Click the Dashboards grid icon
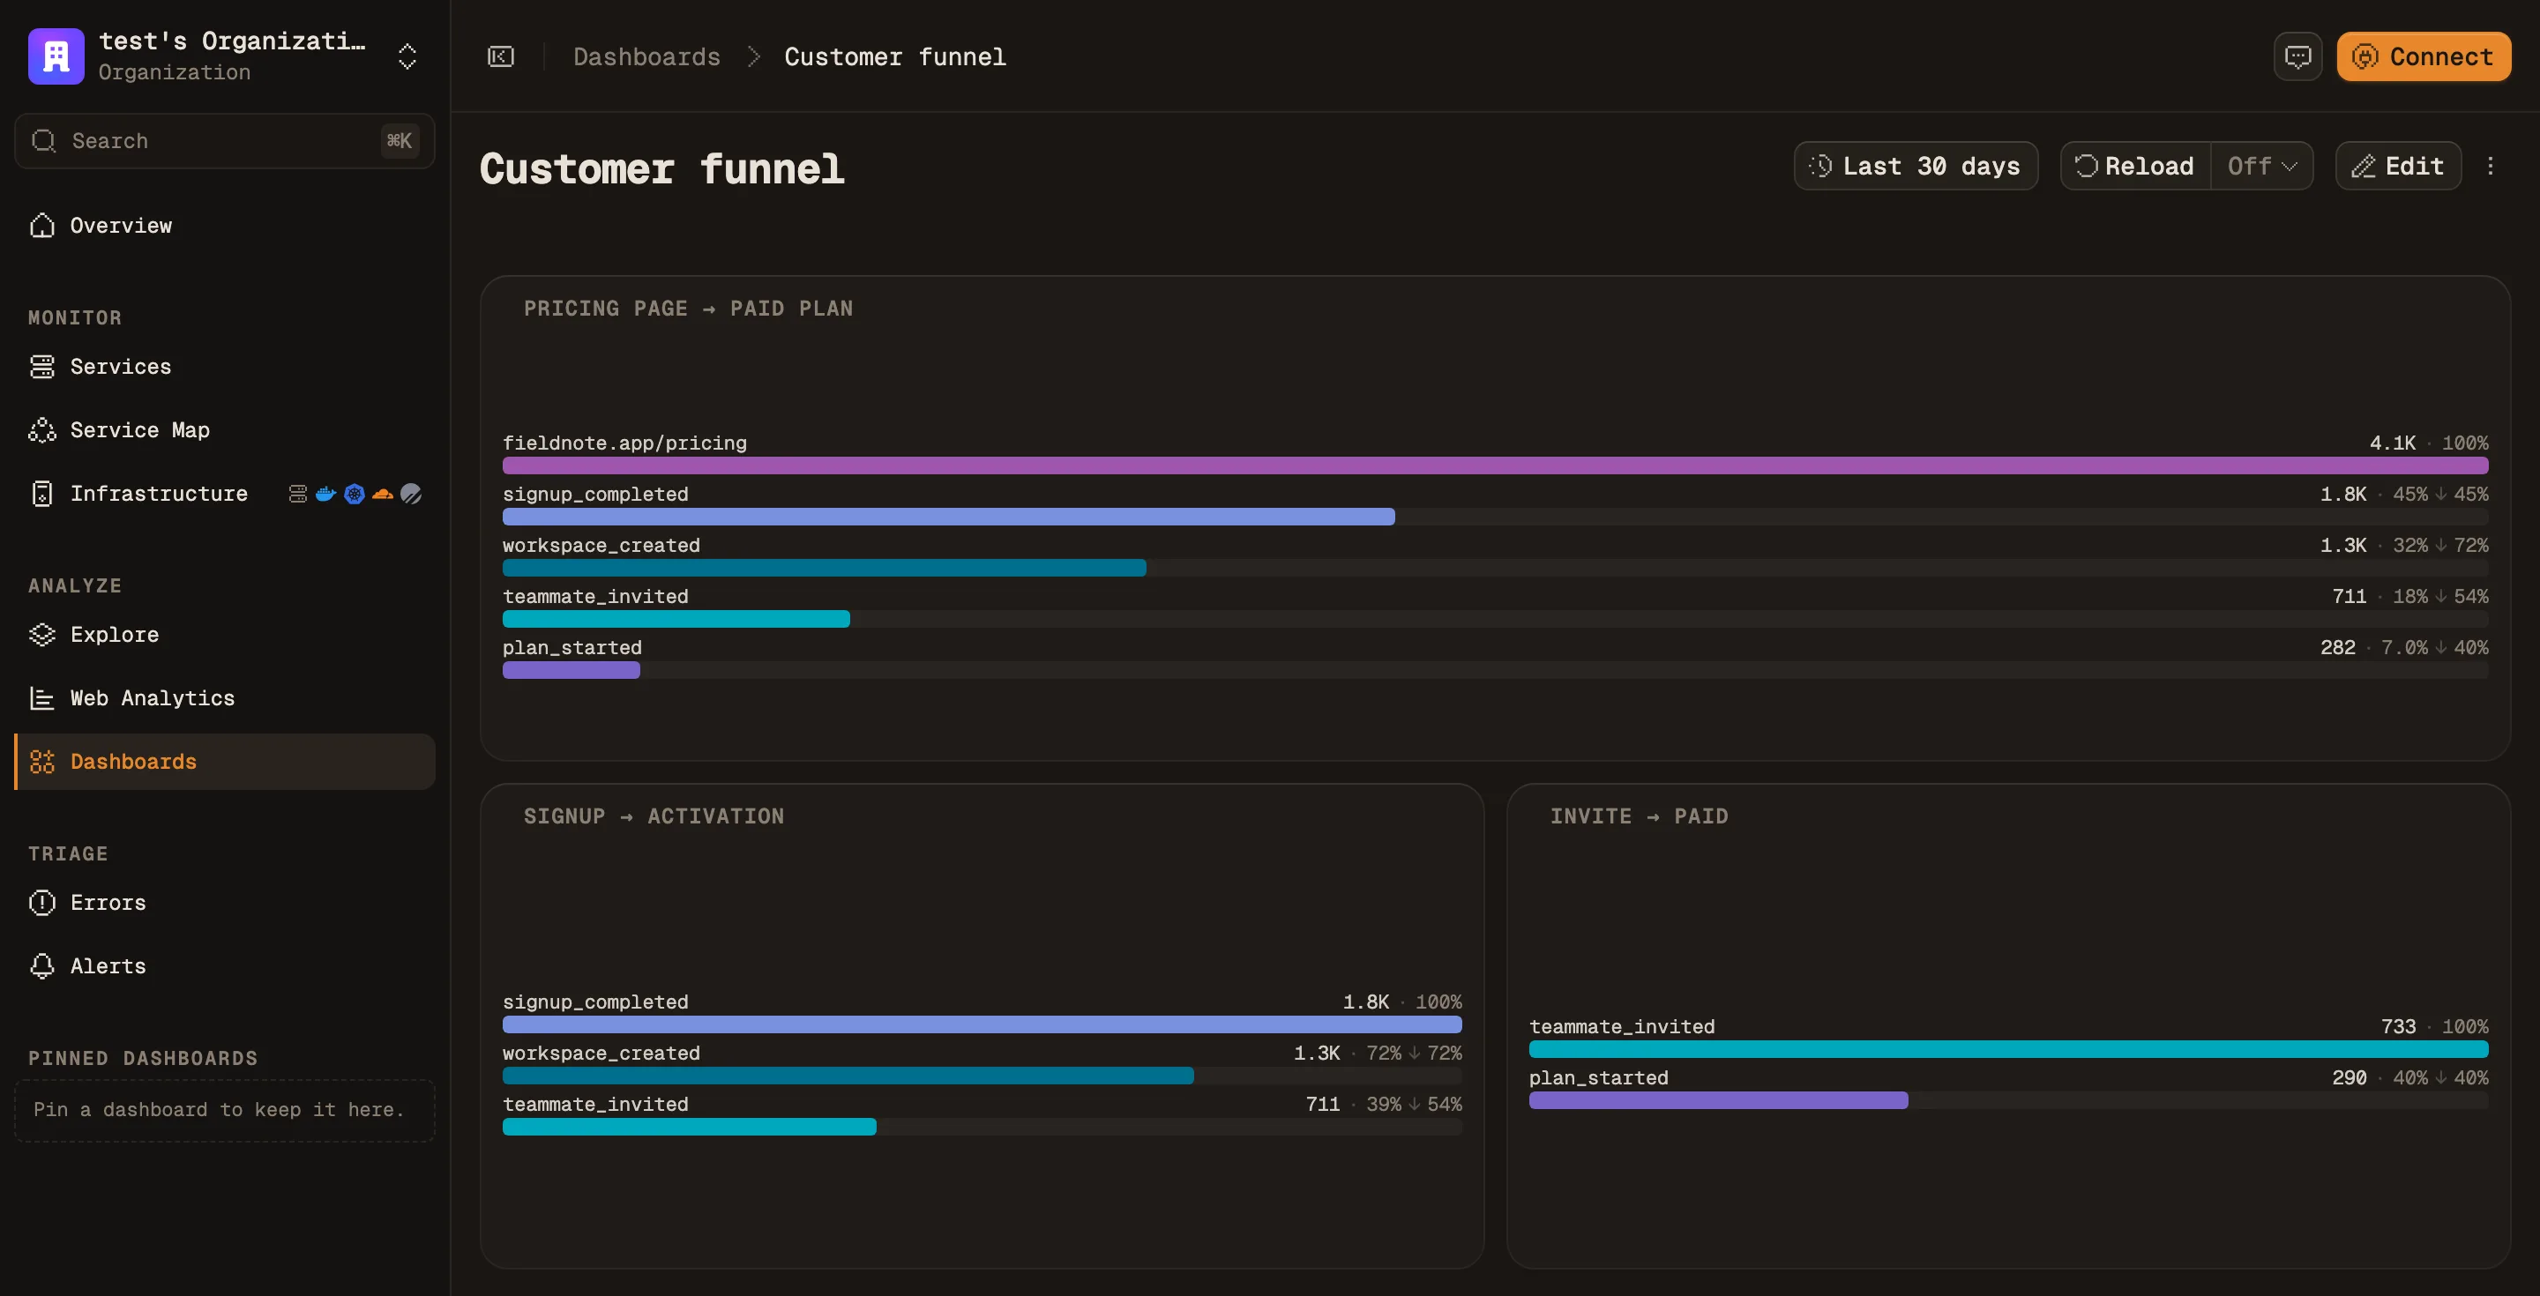 coord(42,762)
